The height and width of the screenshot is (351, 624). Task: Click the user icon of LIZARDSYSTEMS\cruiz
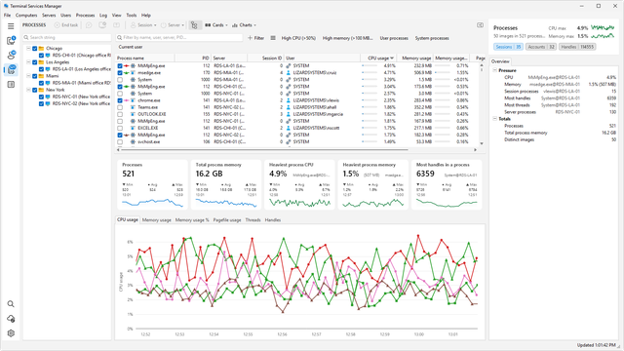[x=289, y=73]
